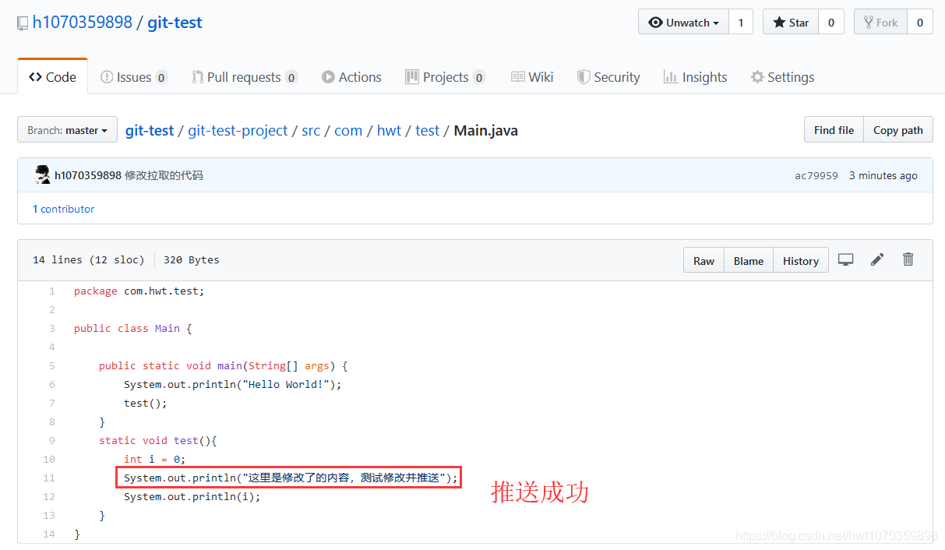The image size is (945, 550).
Task: Click Main.java filename in breadcrumb
Action: 486,130
